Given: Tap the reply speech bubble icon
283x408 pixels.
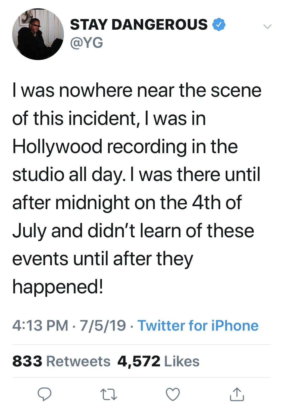Looking at the screenshot, I should [45, 394].
